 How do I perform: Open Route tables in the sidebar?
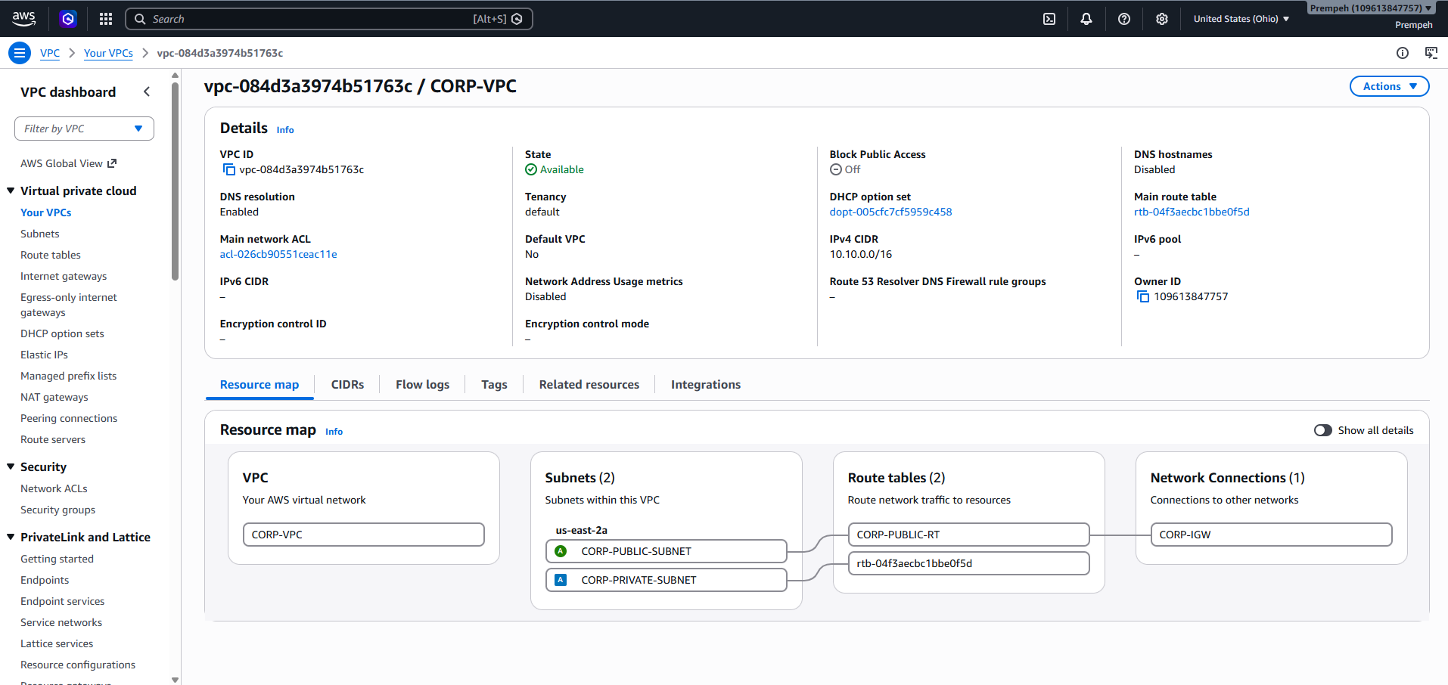[x=50, y=255]
